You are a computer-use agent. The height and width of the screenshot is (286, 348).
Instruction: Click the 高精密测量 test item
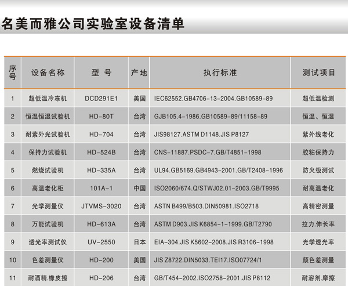[x=318, y=207]
